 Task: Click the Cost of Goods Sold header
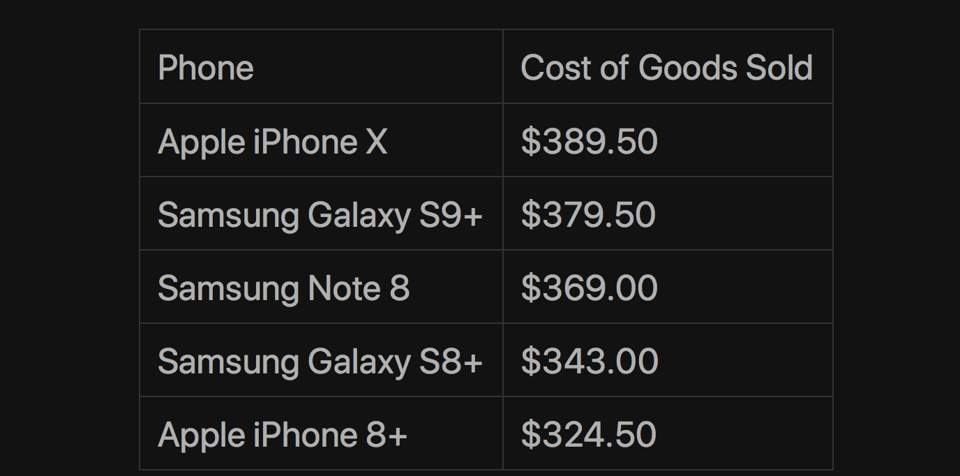click(666, 68)
